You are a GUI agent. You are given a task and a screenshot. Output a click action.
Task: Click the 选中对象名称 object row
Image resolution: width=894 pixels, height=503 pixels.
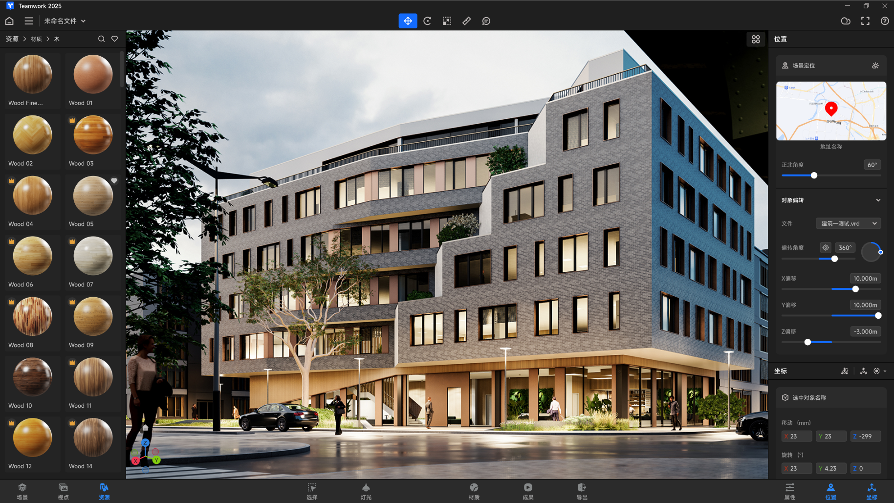[x=831, y=397]
